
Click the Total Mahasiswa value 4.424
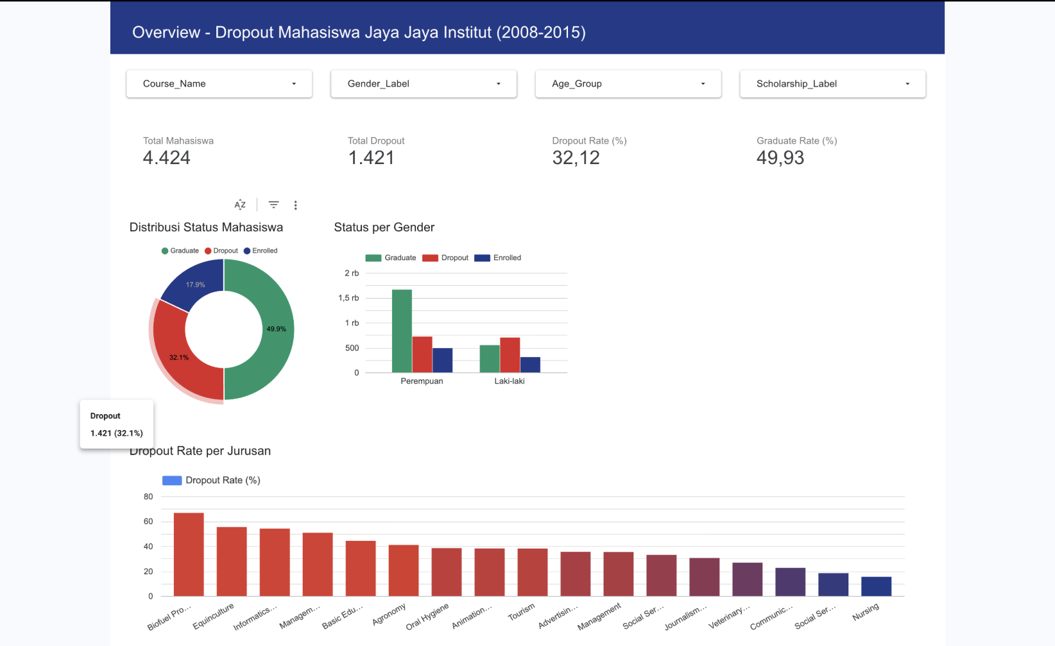(167, 158)
